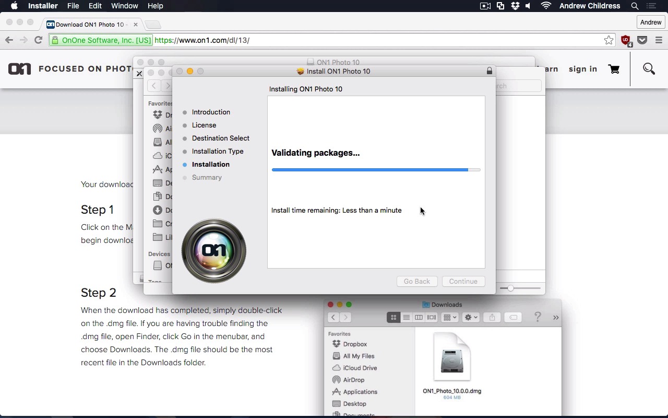This screenshot has width=668, height=418.
Task: Reload the page with refresh icon
Action: [38, 40]
